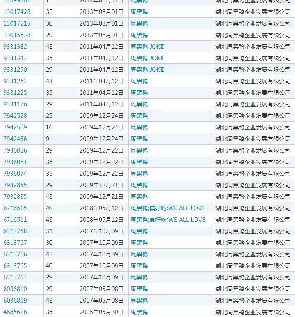Click registration number 13017215
This screenshot has width=295, height=317.
(17, 23)
